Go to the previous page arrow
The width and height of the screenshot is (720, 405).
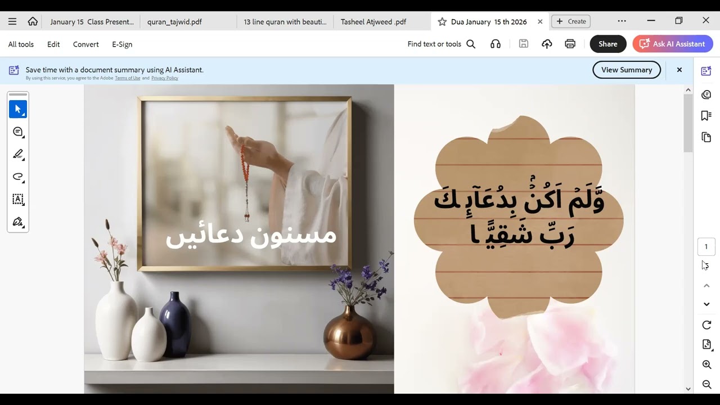707,286
